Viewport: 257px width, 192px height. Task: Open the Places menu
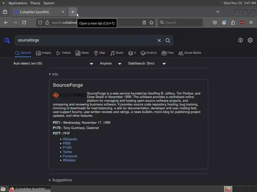(x=35, y=3)
